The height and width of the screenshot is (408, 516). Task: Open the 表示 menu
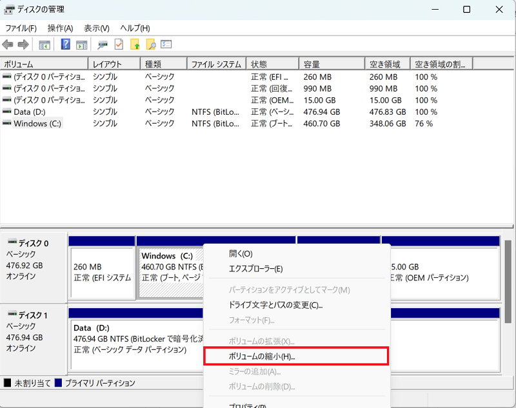(95, 28)
